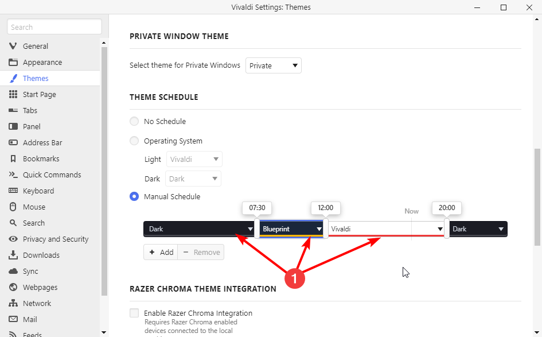Select the No Schedule radio option
The height and width of the screenshot is (337, 542).
pyautogui.click(x=134, y=121)
